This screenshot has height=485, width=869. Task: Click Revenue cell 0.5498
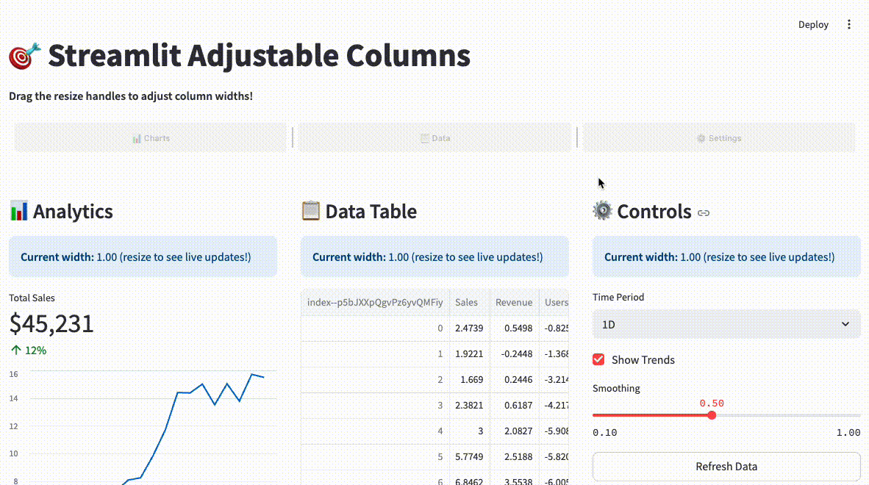coord(515,328)
